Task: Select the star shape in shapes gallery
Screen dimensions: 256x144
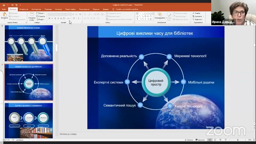Action: pos(151,19)
